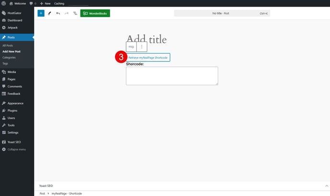The width and height of the screenshot is (330, 196).
Task: Open the WonderBlocks button
Action: 95,13
